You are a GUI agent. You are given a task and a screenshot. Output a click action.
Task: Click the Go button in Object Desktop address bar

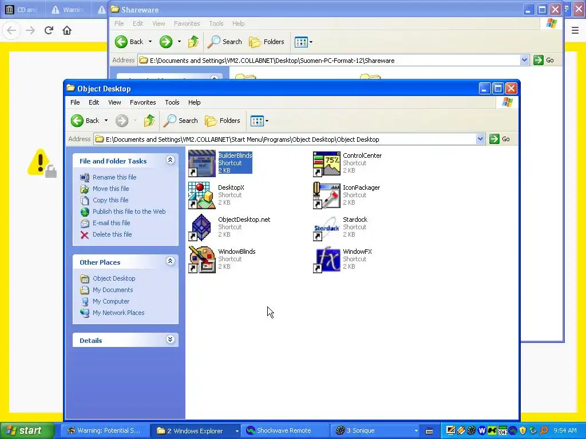[500, 139]
